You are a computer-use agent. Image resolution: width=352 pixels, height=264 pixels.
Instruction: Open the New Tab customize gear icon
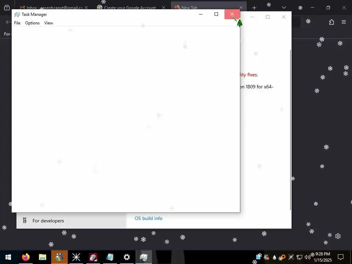338,236
